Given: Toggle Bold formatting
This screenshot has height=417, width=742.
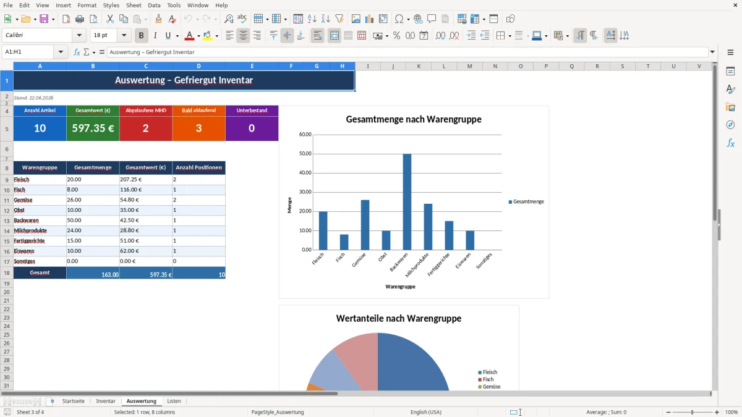Looking at the screenshot, I should 142,36.
